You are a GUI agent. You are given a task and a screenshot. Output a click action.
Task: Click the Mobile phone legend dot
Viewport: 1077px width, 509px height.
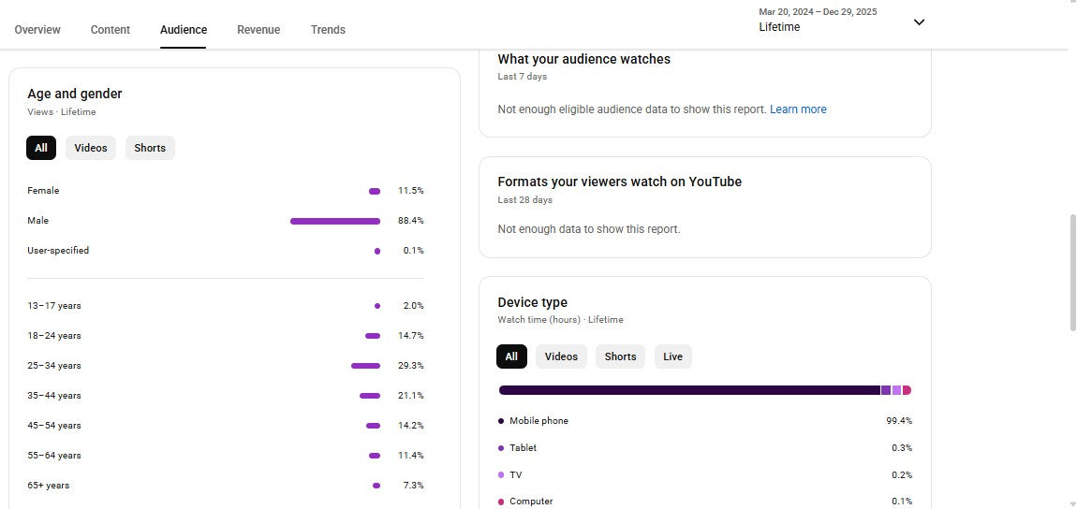pos(501,421)
